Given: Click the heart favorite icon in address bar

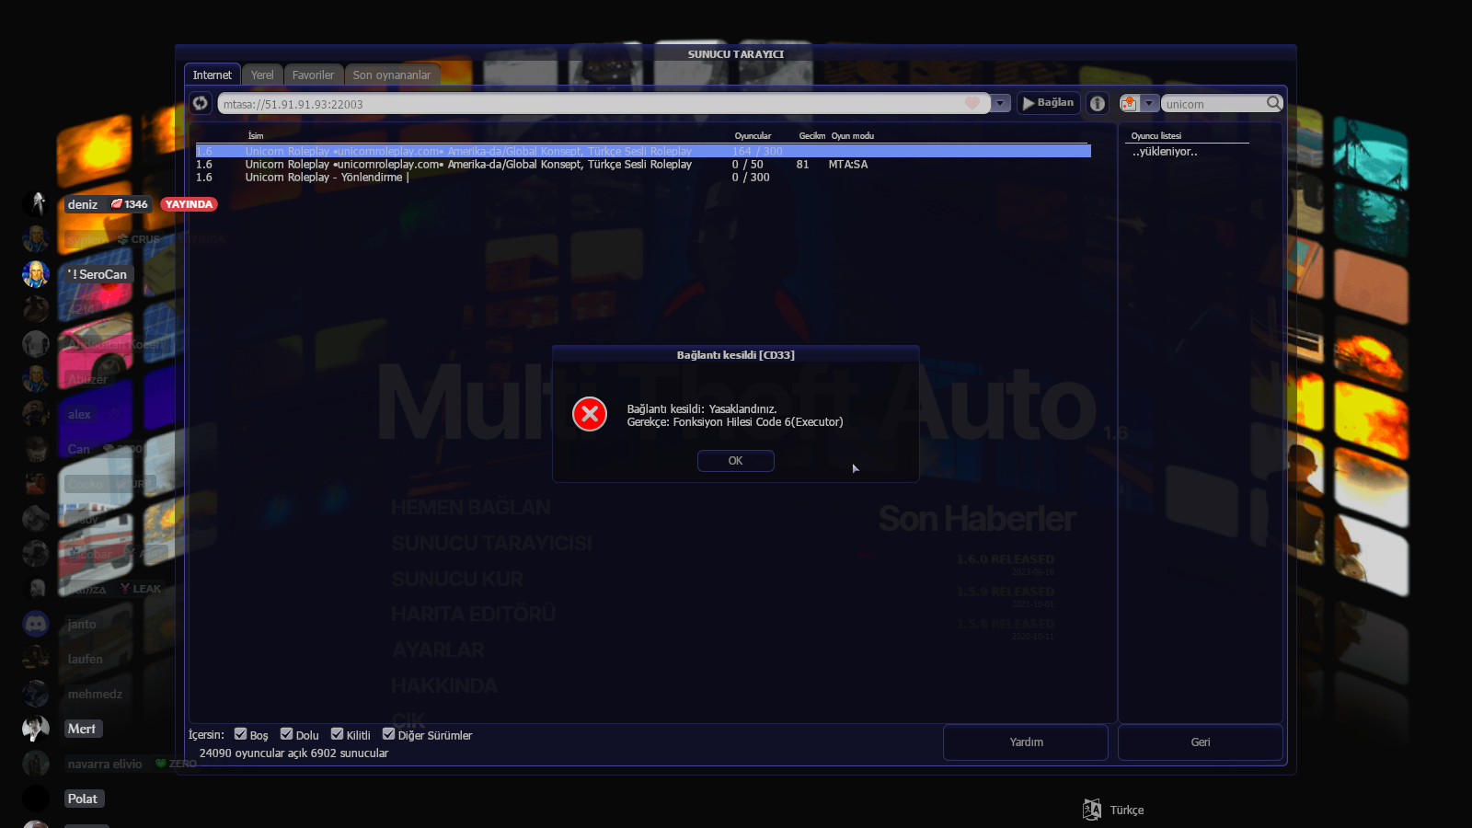Looking at the screenshot, I should click(x=972, y=103).
